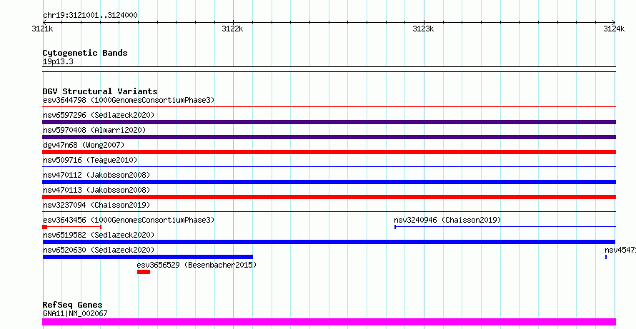
Task: Select the nsv470113 Jakobsson2008 red bar
Action: point(329,197)
